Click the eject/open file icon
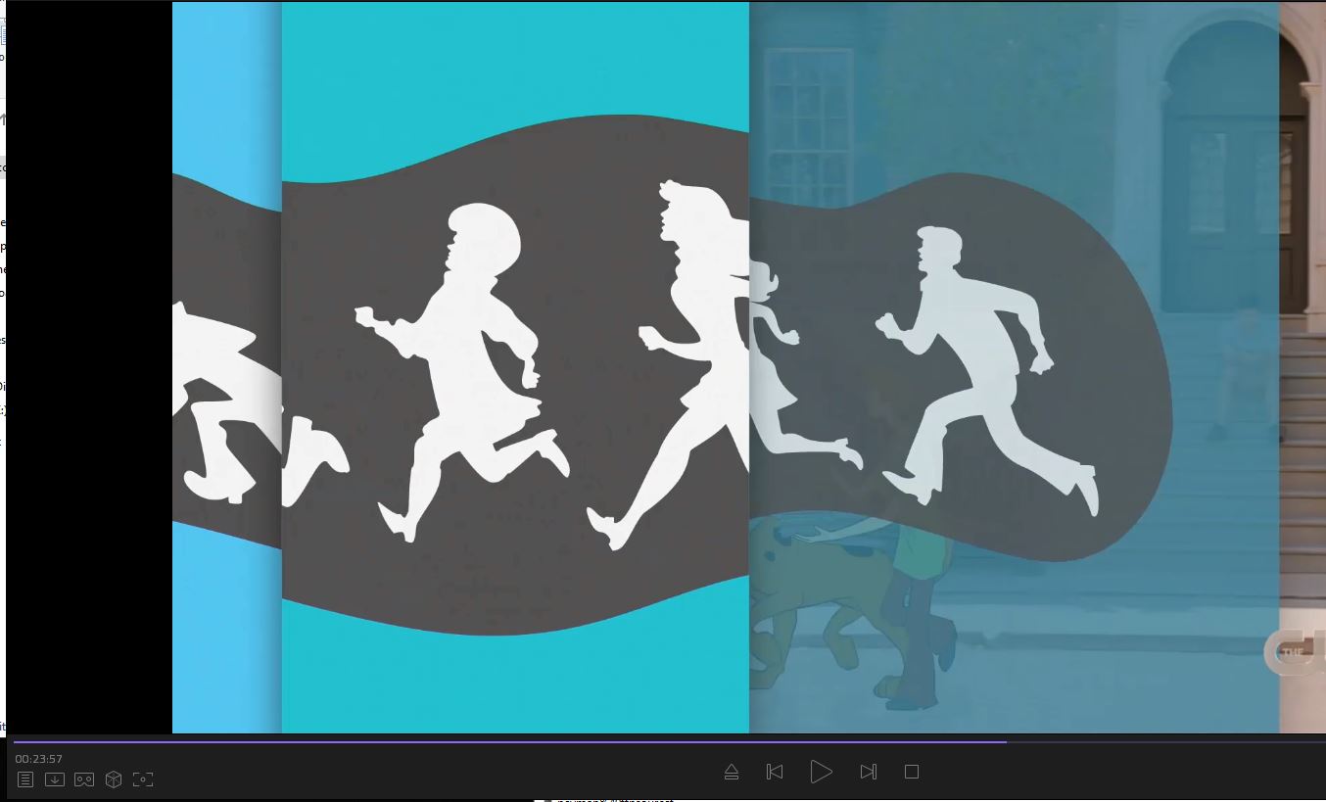 click(x=731, y=772)
